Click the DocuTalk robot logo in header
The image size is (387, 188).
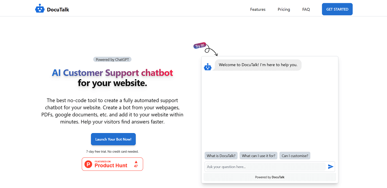pos(39,9)
